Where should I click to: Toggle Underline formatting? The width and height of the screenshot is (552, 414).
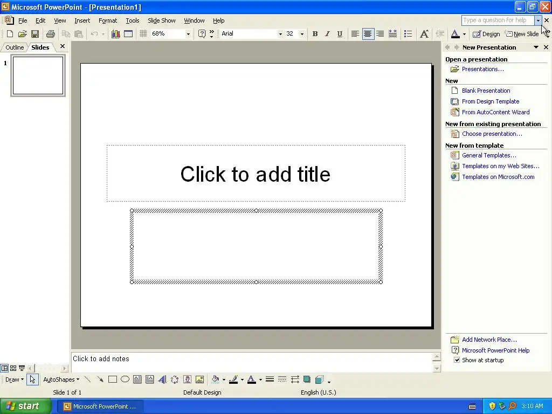[340, 34]
